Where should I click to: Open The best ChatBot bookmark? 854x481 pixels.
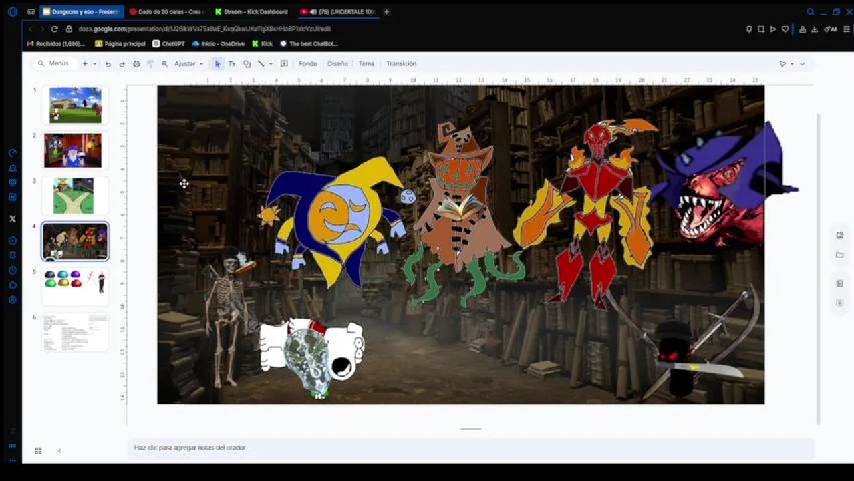click(x=309, y=44)
